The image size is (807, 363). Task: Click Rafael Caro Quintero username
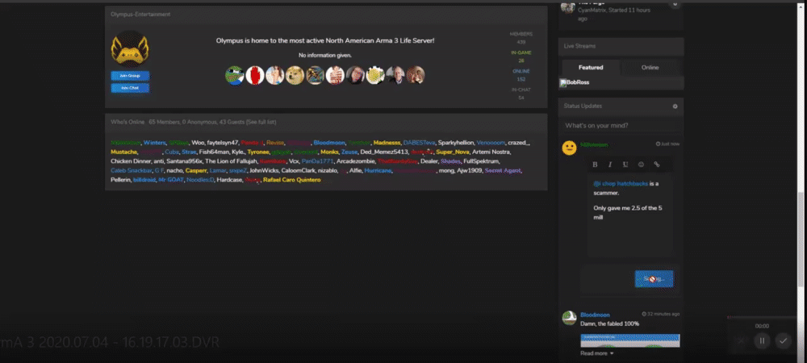[292, 179]
